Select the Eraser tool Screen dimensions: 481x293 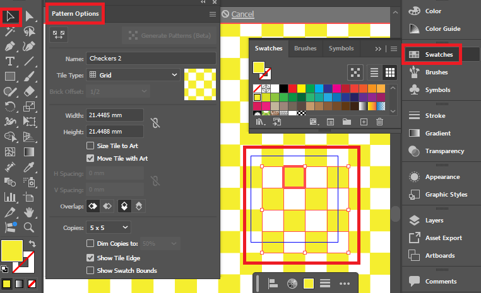point(29,91)
